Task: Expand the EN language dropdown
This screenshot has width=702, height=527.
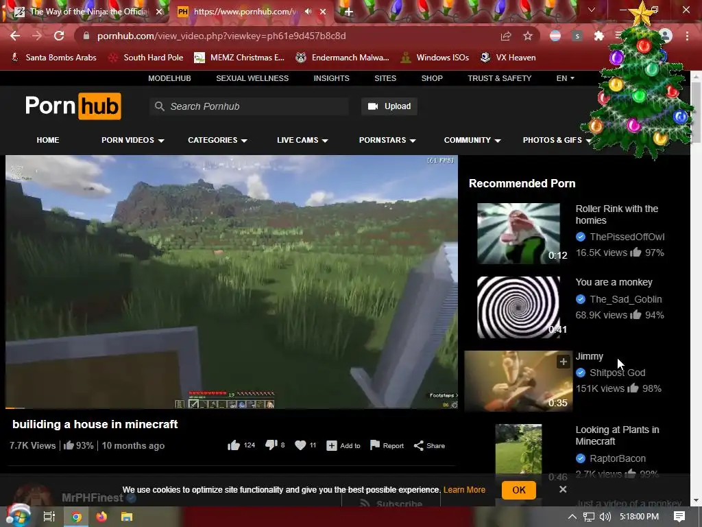Action: coord(565,78)
